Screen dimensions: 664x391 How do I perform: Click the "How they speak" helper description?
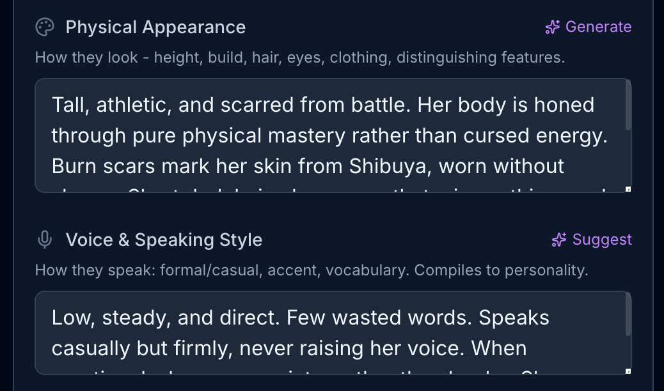click(x=311, y=270)
